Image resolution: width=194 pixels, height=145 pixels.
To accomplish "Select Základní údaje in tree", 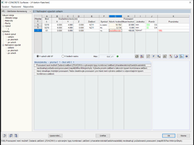I will point(11,18).
